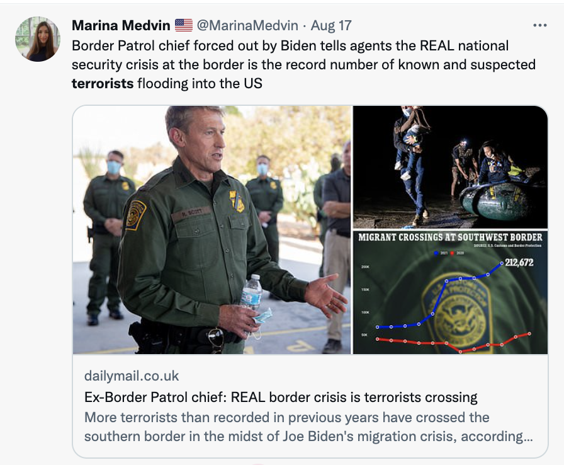Open the "Ex-Border Patrol chief" article headline

click(x=281, y=398)
